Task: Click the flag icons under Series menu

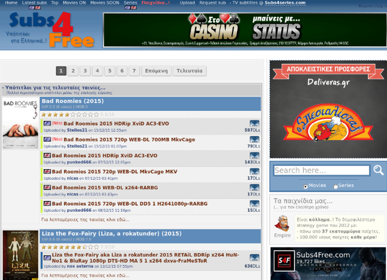Action: click(x=130, y=7)
